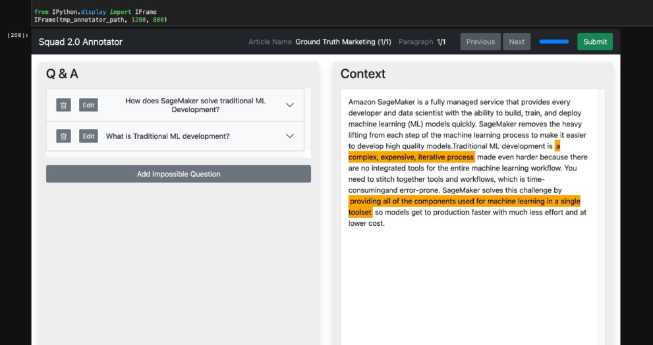
Task: Edit the 'How does SageMaker solve' question
Action: (x=88, y=105)
